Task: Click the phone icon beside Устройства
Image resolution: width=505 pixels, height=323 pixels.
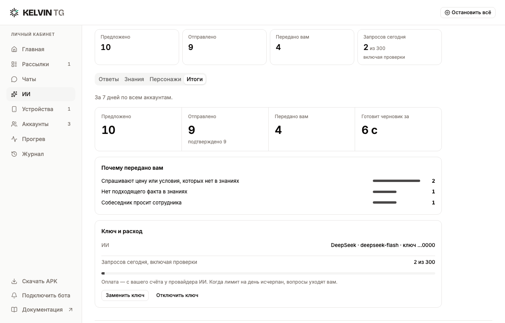Action: [x=14, y=109]
